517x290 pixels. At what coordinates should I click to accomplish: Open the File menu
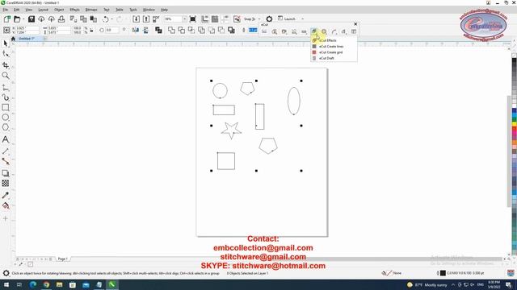(6, 10)
